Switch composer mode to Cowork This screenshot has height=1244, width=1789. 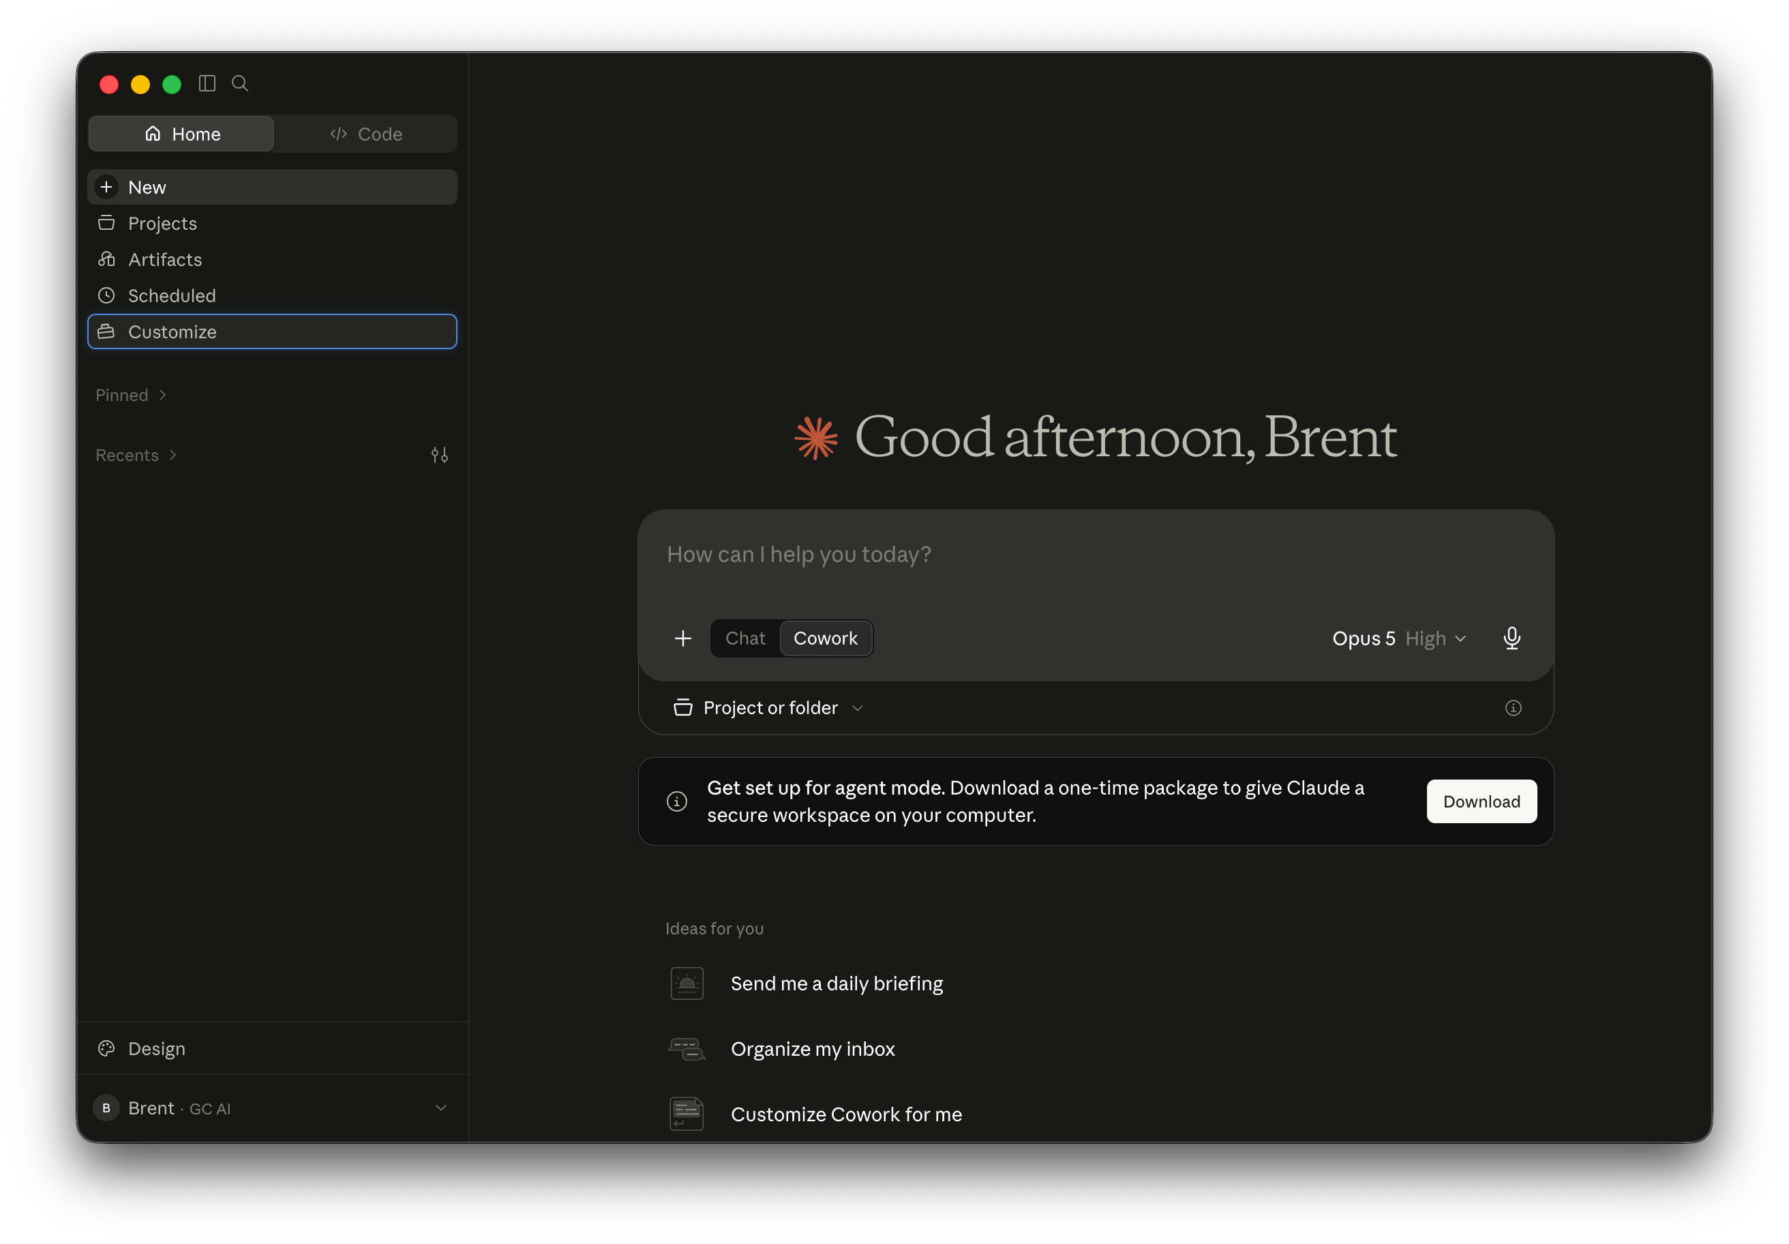click(x=825, y=638)
